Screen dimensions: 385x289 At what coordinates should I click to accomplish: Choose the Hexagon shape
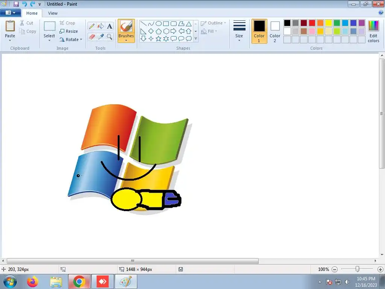pyautogui.click(x=166, y=31)
